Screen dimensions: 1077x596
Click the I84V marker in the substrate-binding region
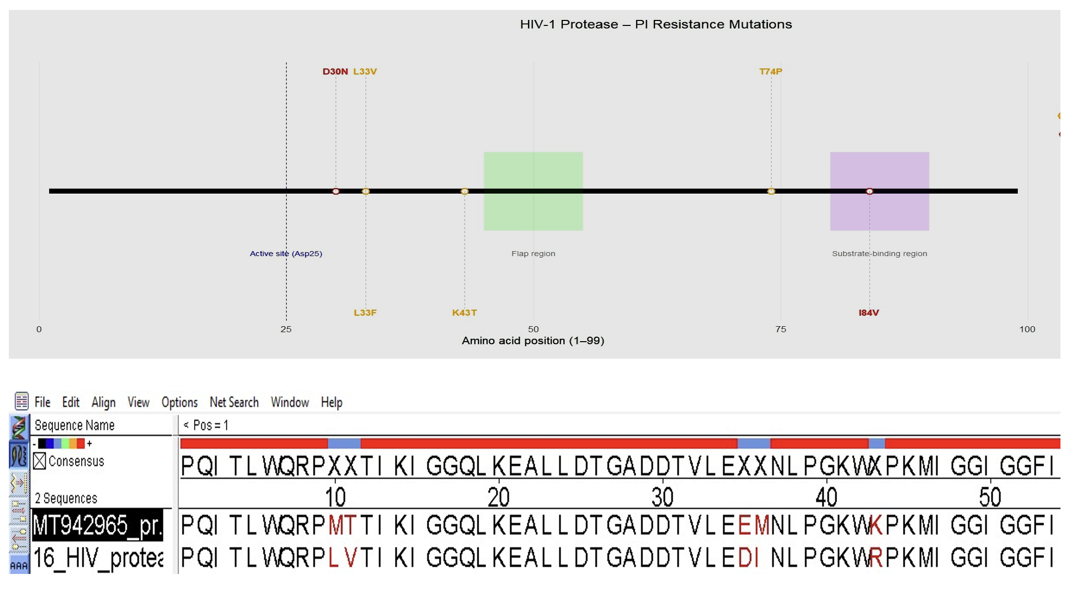click(870, 191)
